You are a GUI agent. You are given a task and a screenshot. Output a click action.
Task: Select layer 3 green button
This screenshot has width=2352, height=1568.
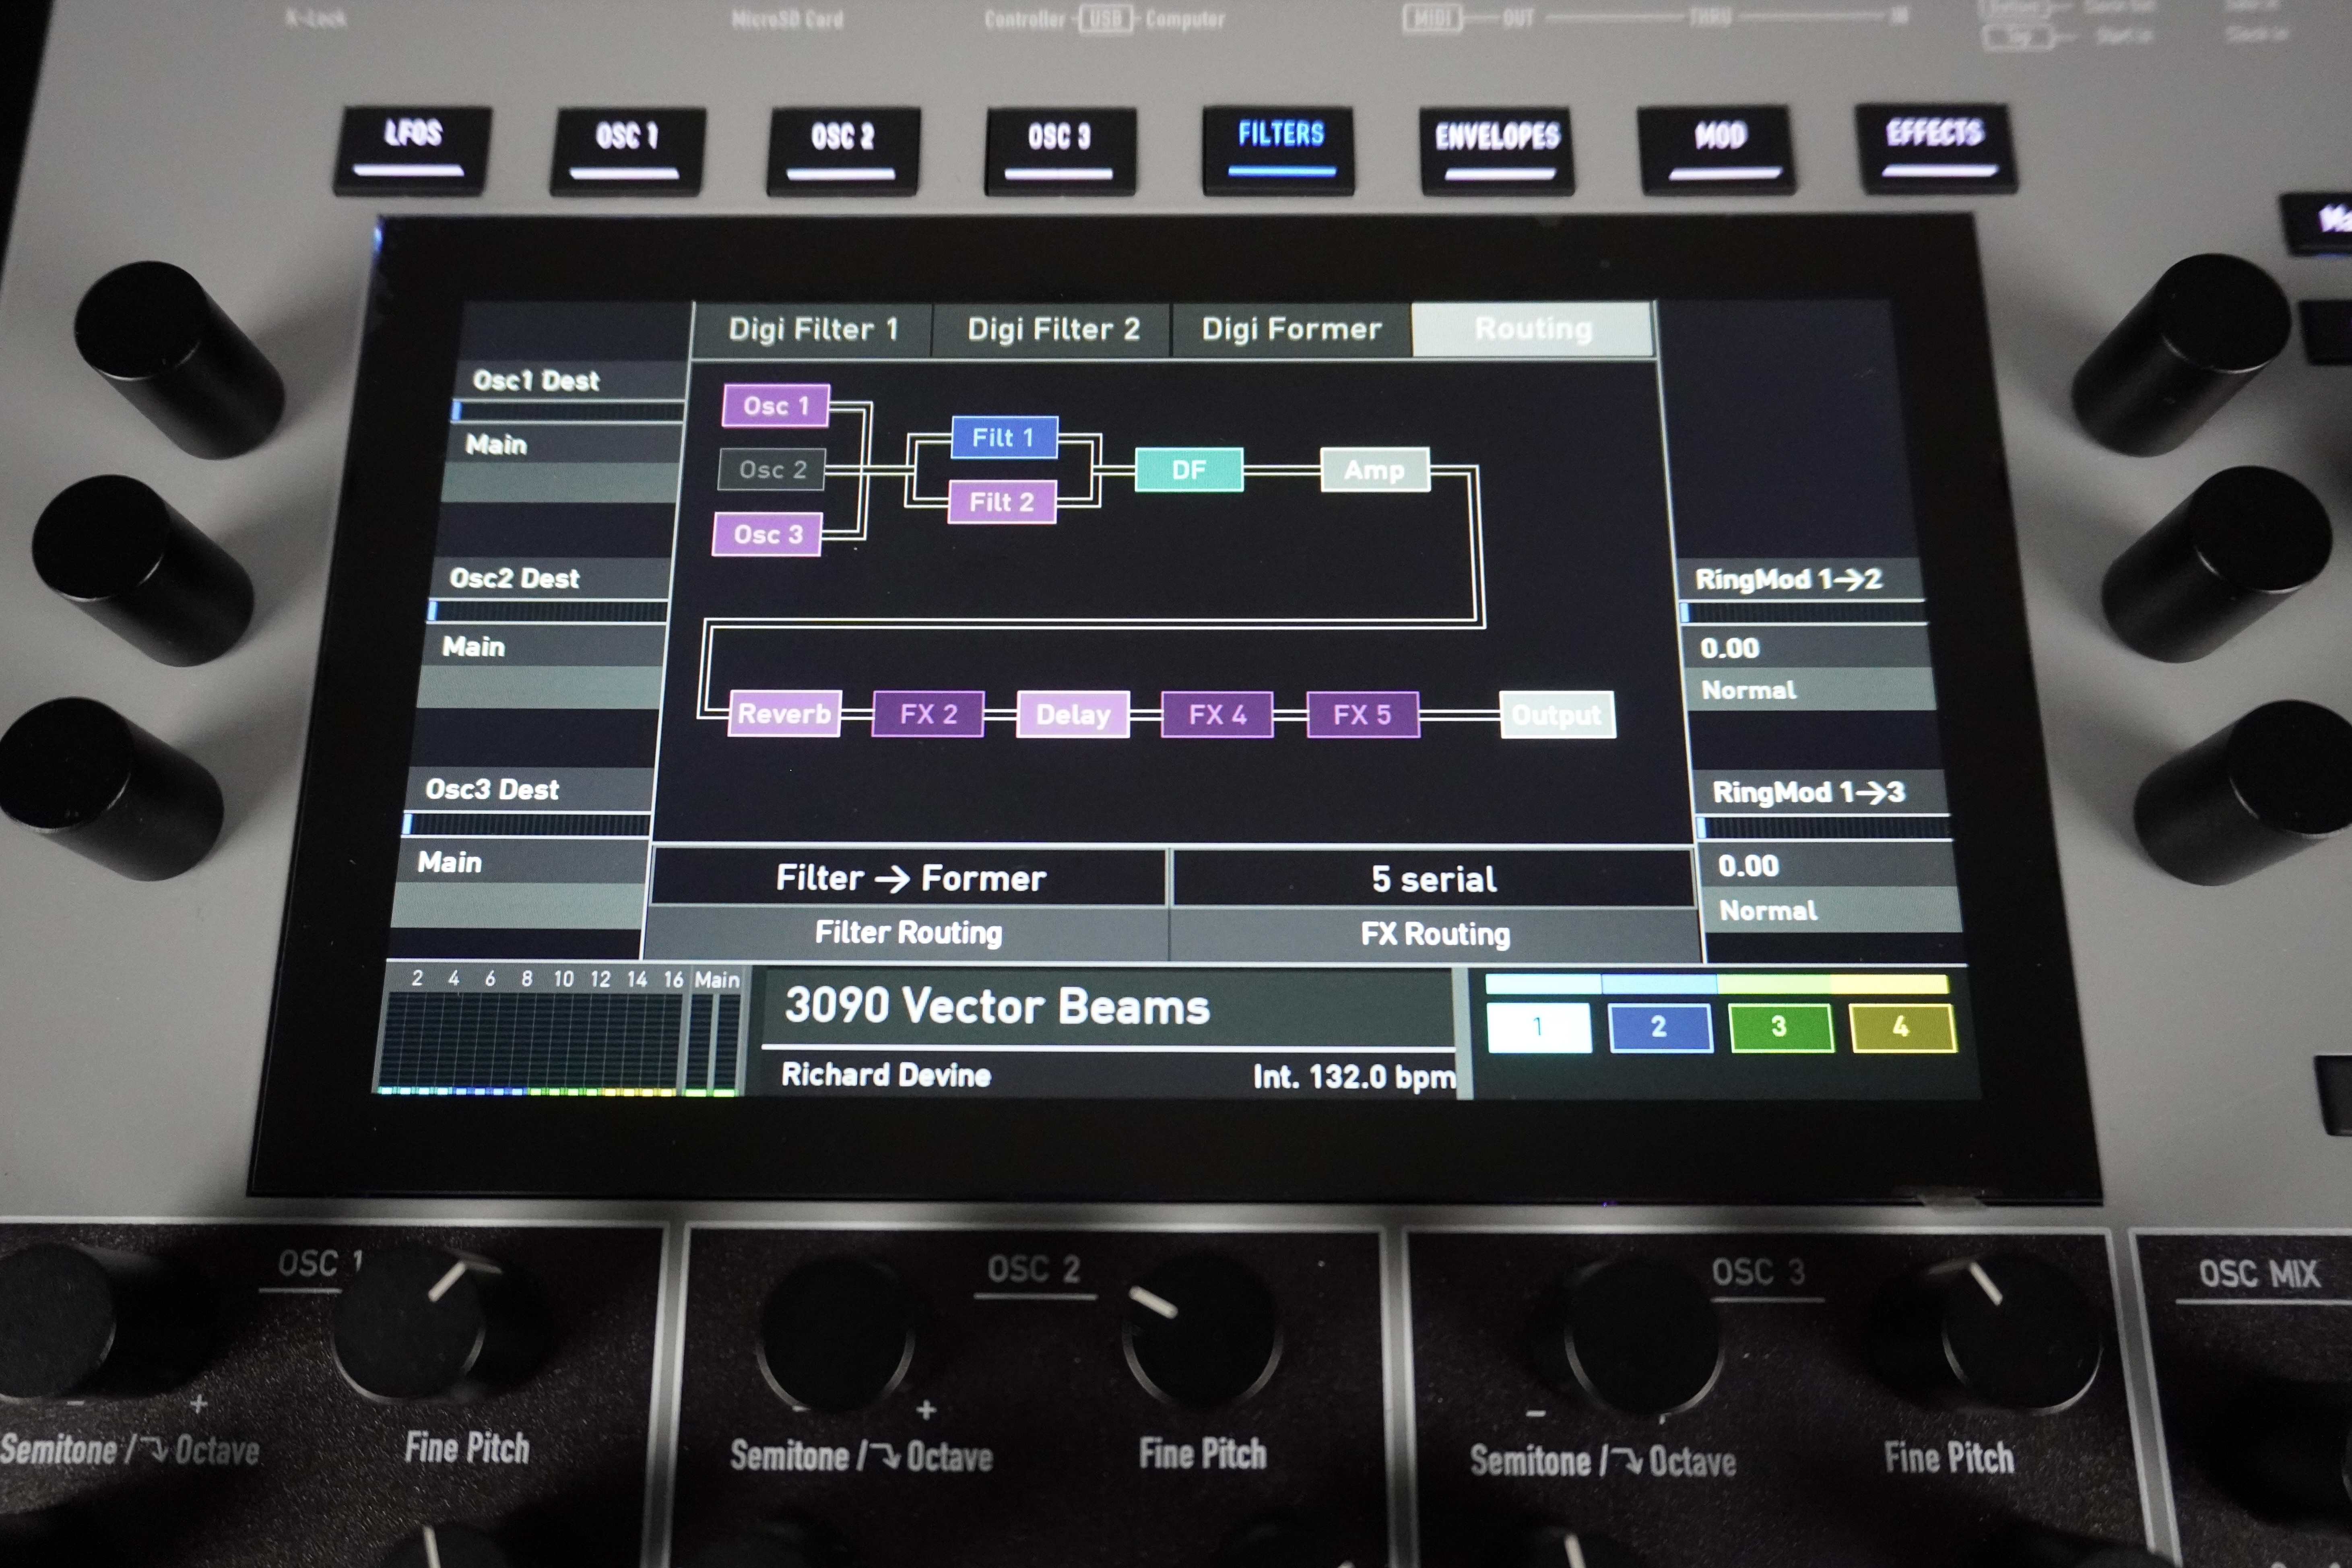click(1780, 1027)
